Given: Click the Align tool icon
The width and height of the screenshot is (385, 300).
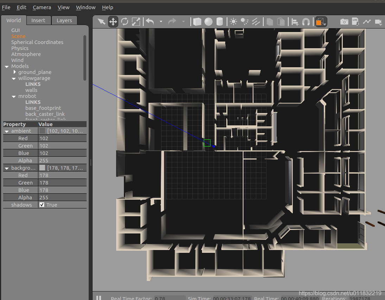Looking at the screenshot, I should pos(295,22).
